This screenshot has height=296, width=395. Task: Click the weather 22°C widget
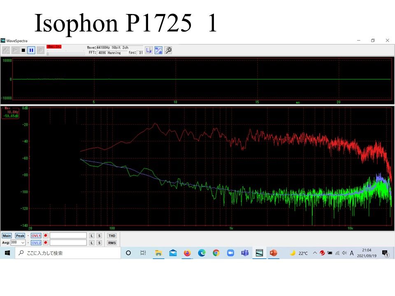[299, 253]
